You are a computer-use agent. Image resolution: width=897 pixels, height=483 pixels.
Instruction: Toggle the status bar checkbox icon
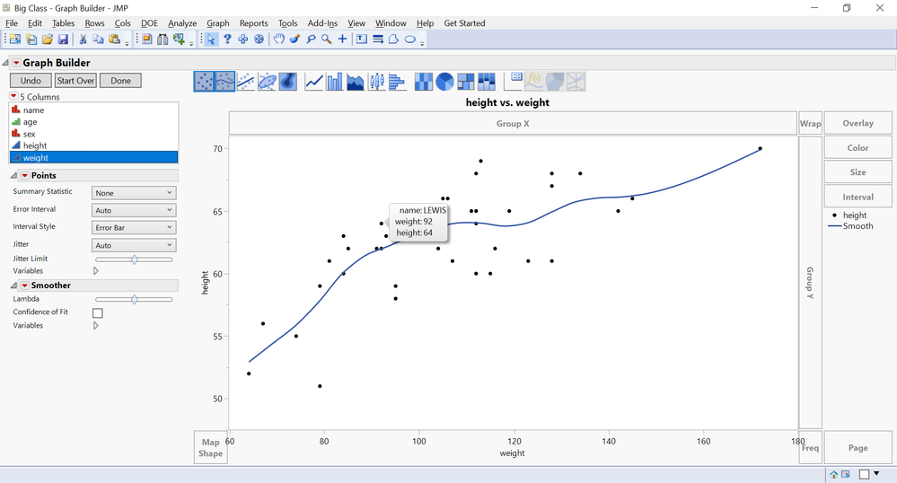(x=865, y=474)
